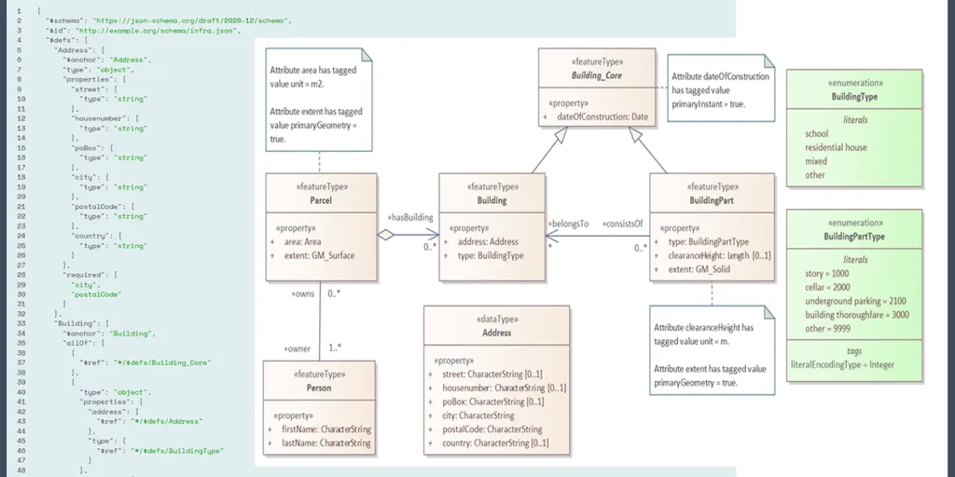Click the inheritance arrowhead above Building
This screenshot has width=955, height=477.
point(560,136)
